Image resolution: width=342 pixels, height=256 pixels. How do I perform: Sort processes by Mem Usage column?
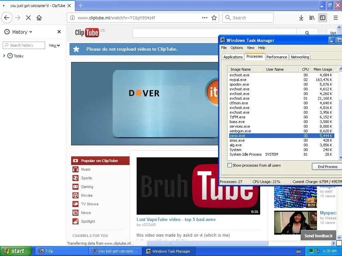[323, 69]
